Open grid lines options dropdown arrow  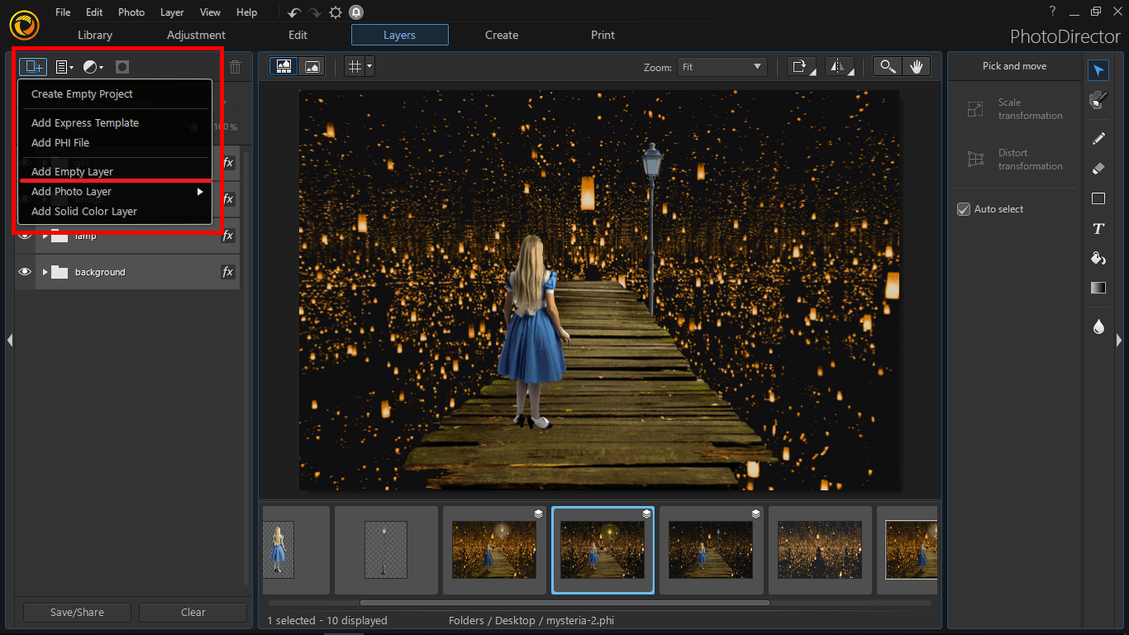369,67
